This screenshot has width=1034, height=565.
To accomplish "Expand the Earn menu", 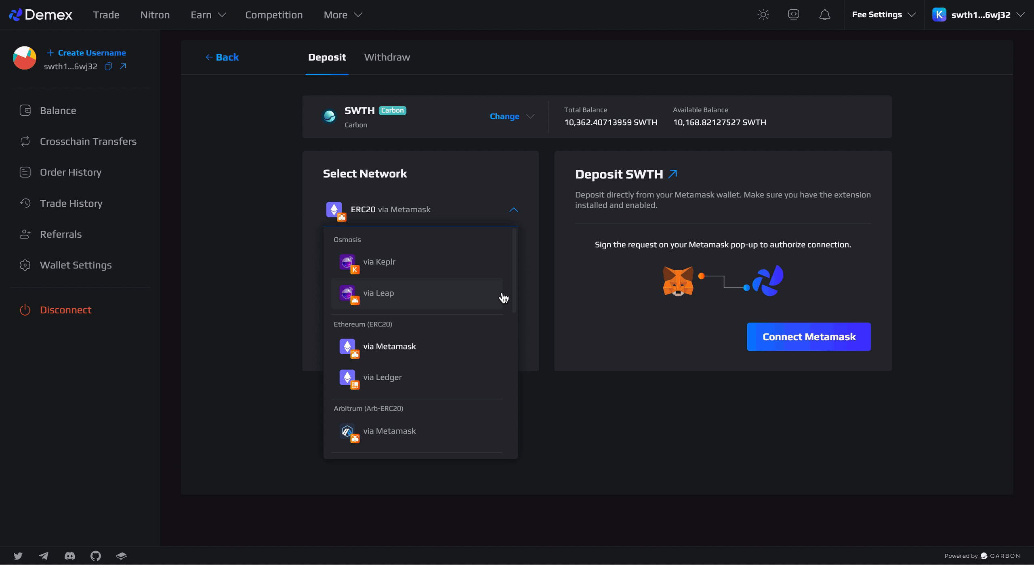I will pos(208,15).
